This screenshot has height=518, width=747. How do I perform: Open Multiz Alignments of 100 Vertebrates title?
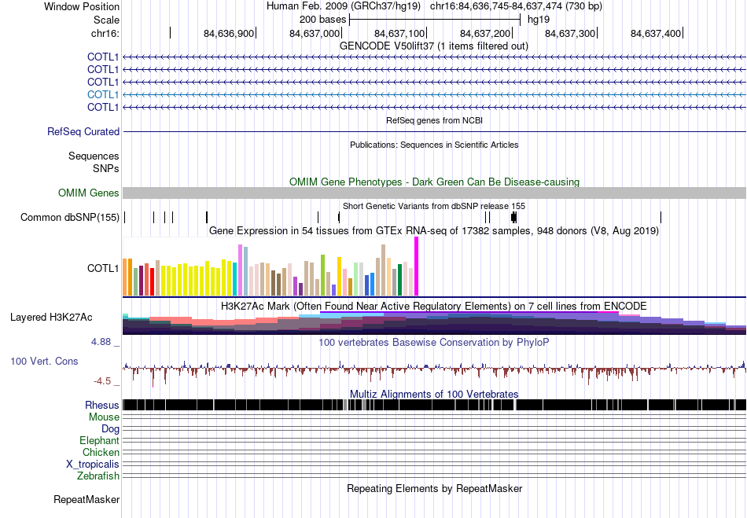coord(434,395)
